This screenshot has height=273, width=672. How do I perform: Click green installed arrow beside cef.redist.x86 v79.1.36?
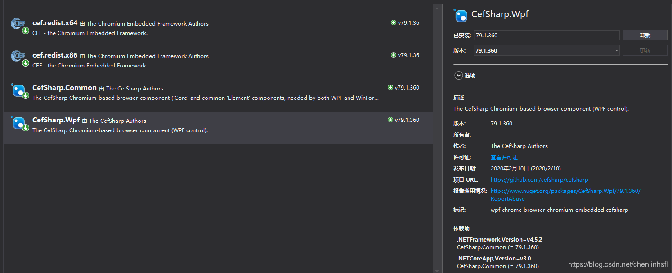pos(394,55)
